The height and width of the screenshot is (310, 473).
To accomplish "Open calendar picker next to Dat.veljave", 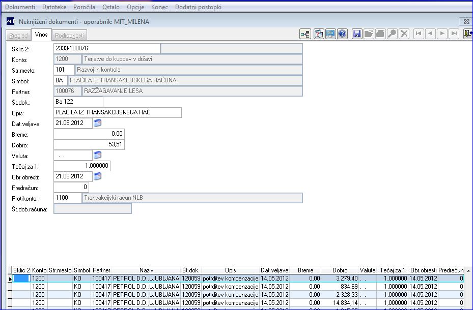I will pyautogui.click(x=98, y=123).
